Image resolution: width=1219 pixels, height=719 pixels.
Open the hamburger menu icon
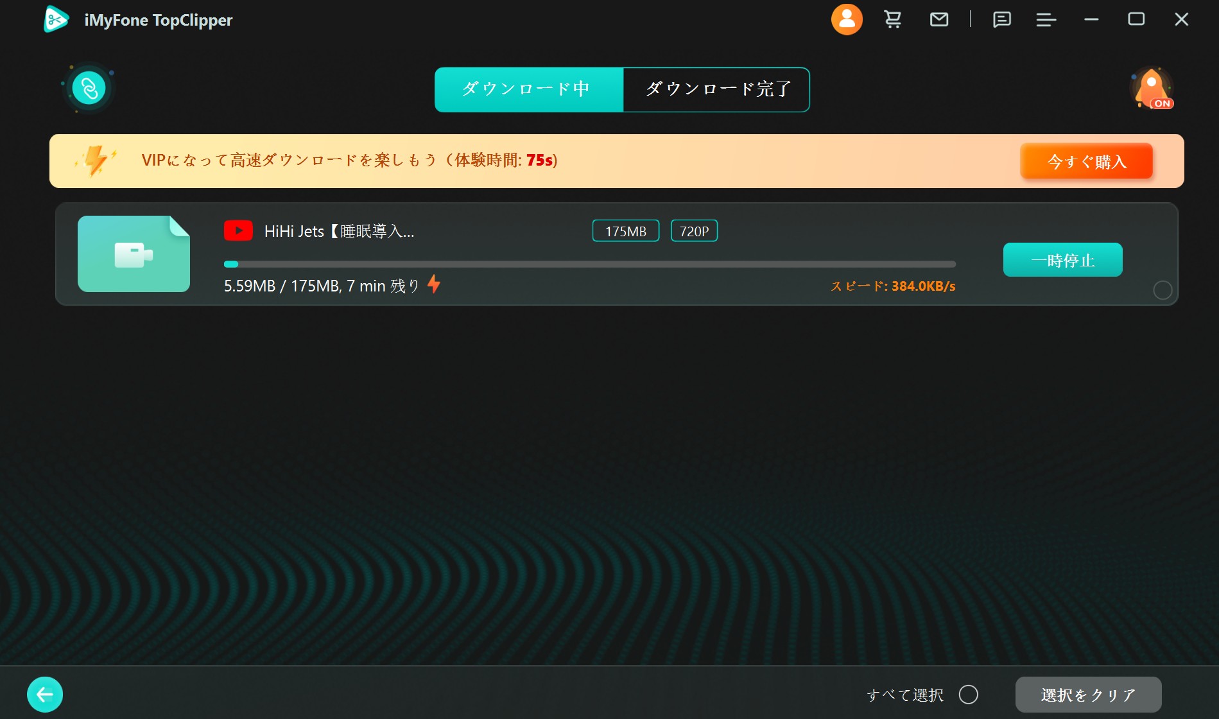click(1046, 20)
